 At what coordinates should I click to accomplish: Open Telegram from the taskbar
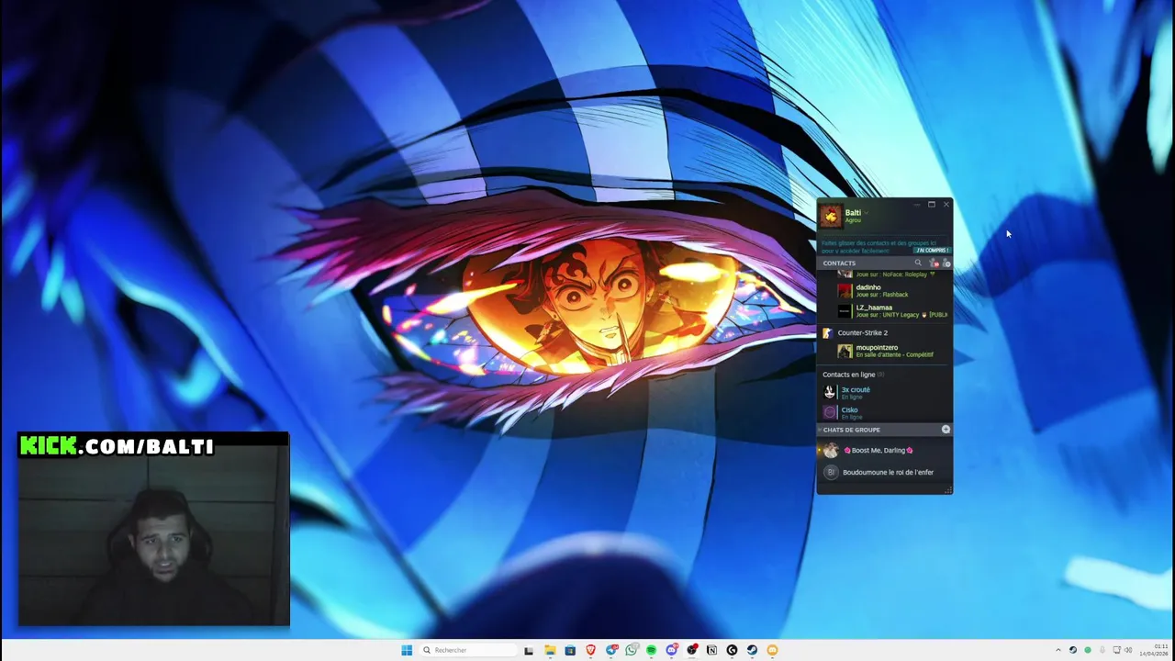point(611,650)
